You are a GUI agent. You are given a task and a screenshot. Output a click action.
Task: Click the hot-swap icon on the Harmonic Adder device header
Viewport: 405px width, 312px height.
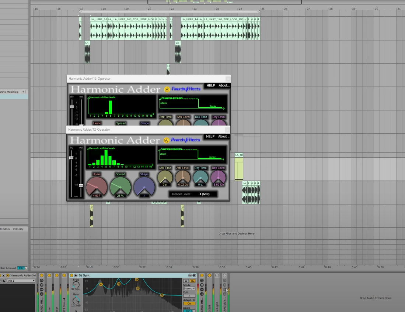click(34, 275)
